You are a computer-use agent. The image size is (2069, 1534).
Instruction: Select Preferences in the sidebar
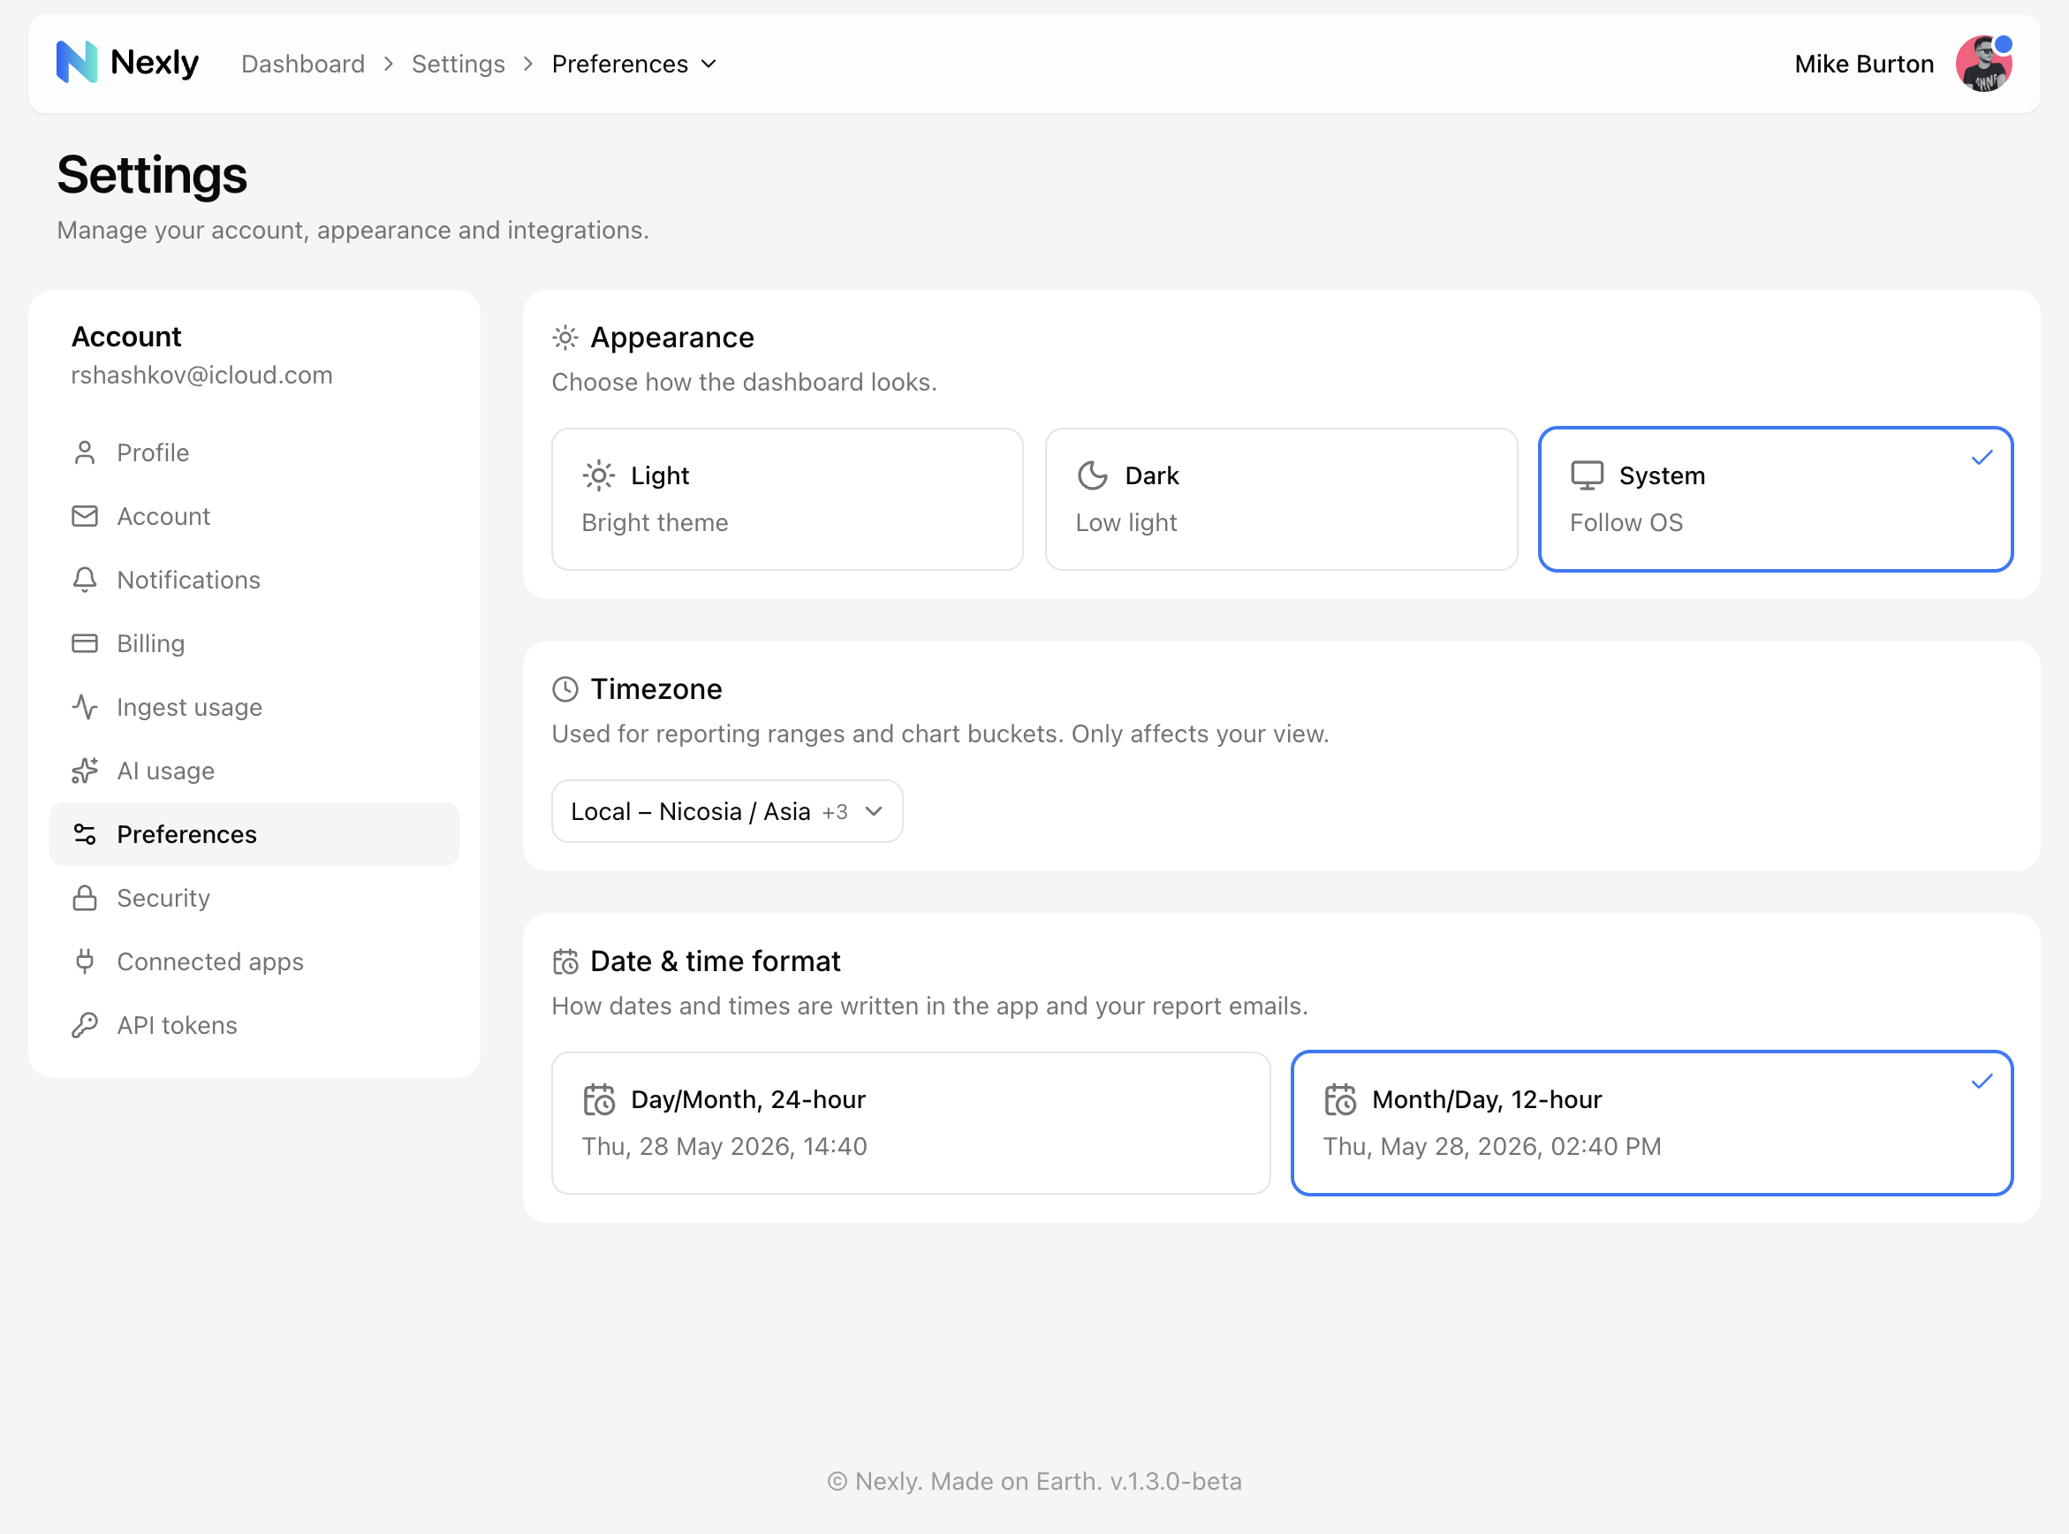point(254,834)
